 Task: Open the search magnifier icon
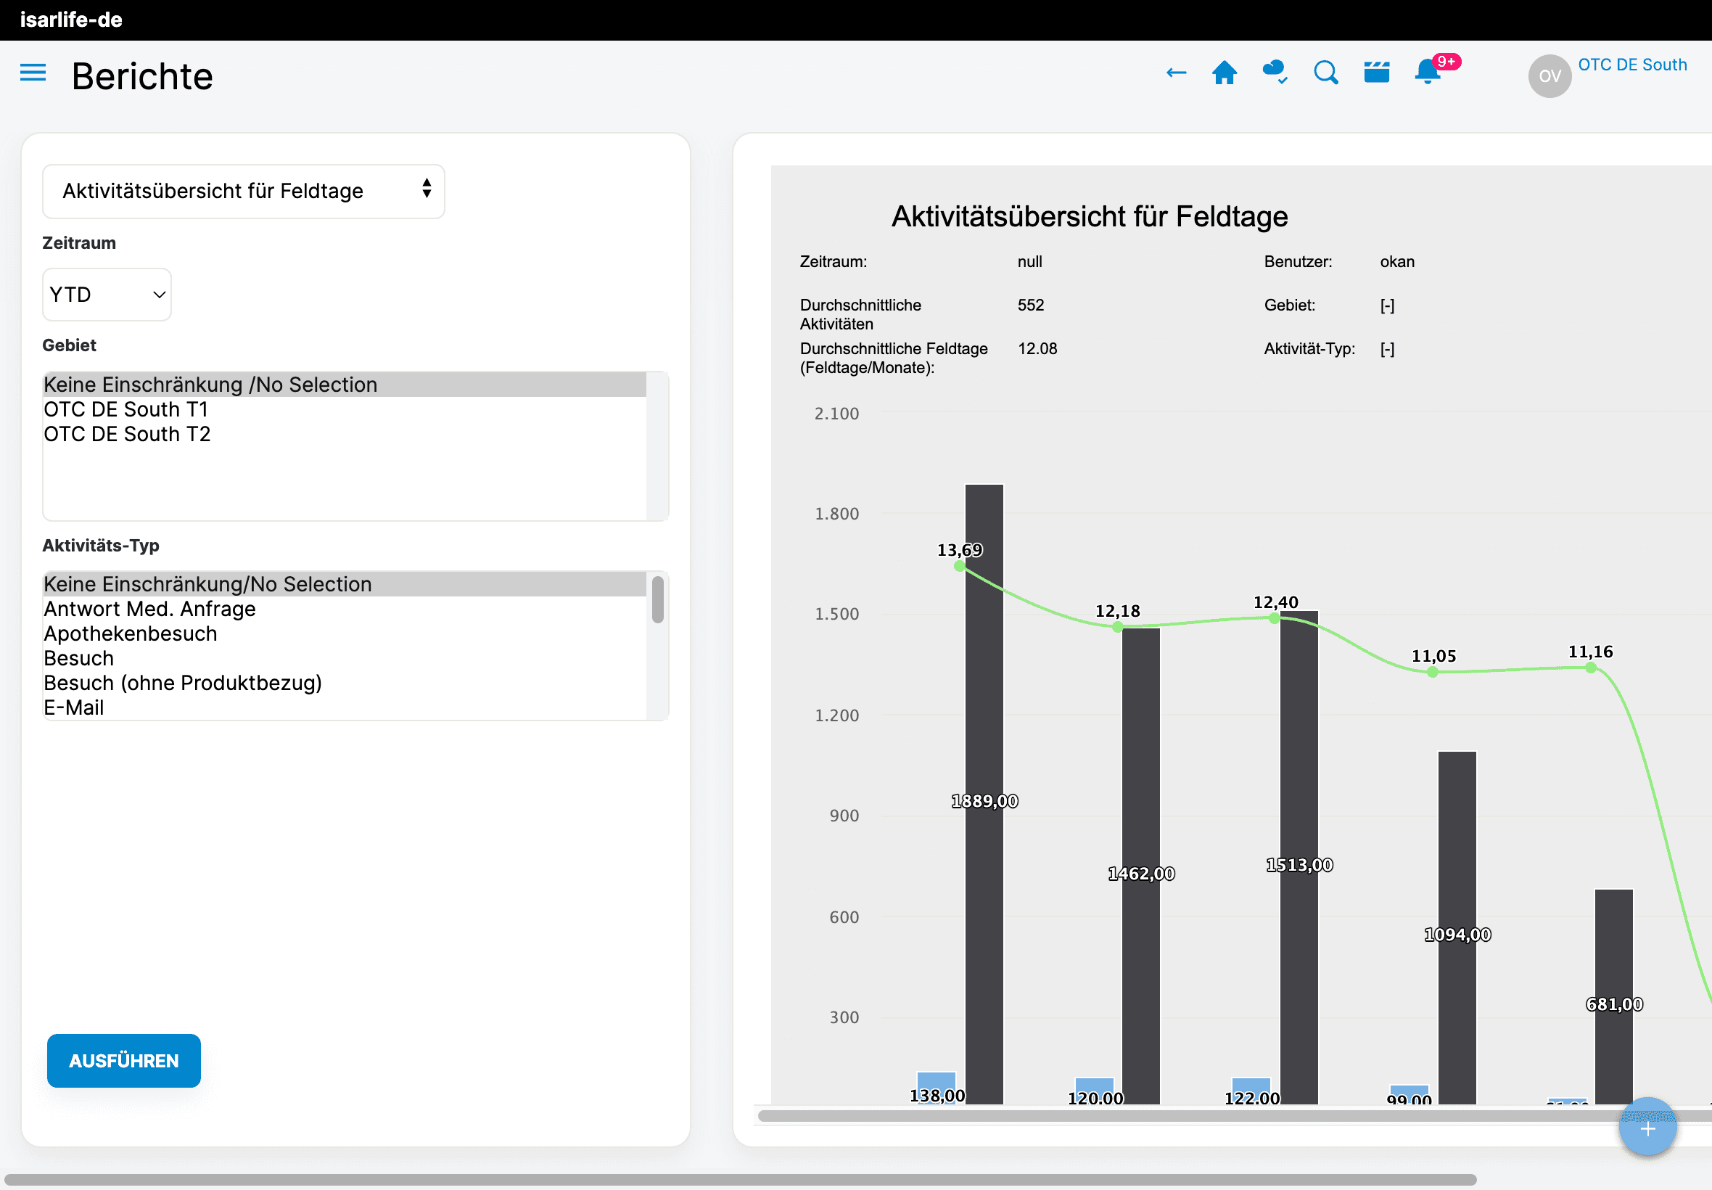[1325, 73]
